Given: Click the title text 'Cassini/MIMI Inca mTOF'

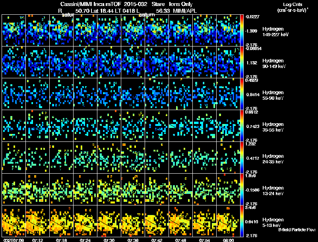Looking at the screenshot, I should [91, 4].
